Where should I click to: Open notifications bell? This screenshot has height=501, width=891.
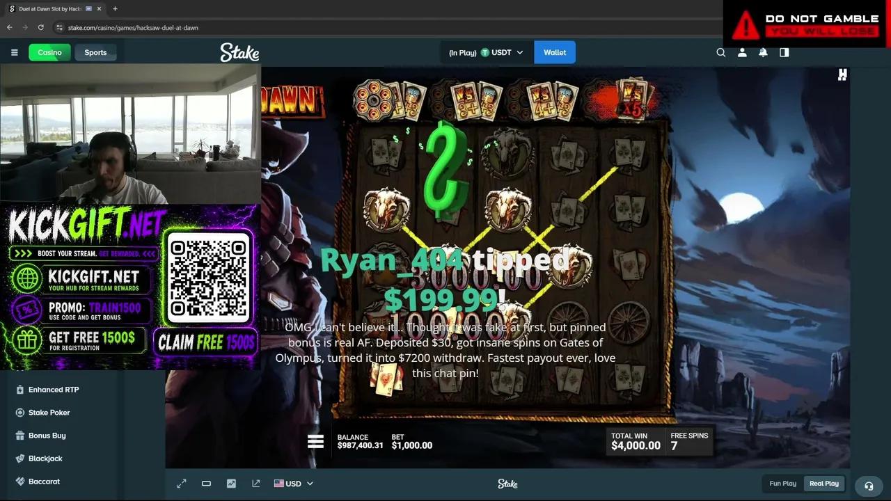763,52
